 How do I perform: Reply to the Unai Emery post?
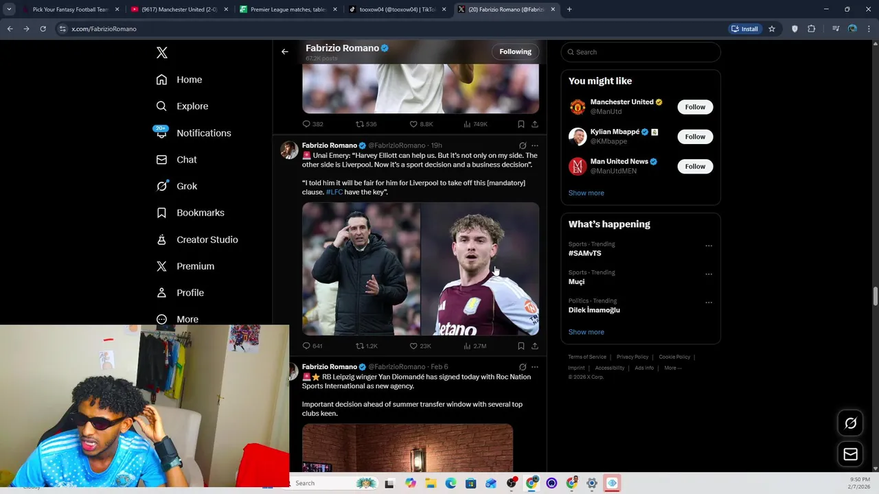(x=312, y=346)
